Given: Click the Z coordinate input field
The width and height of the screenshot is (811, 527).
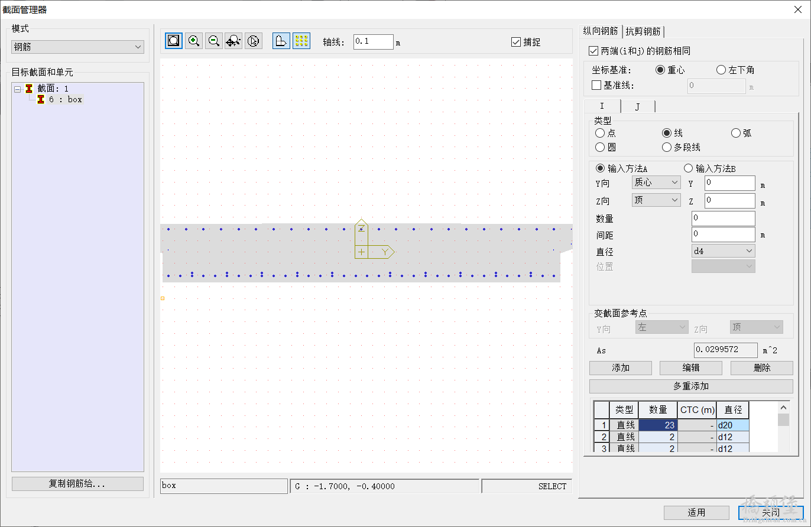Looking at the screenshot, I should (729, 201).
